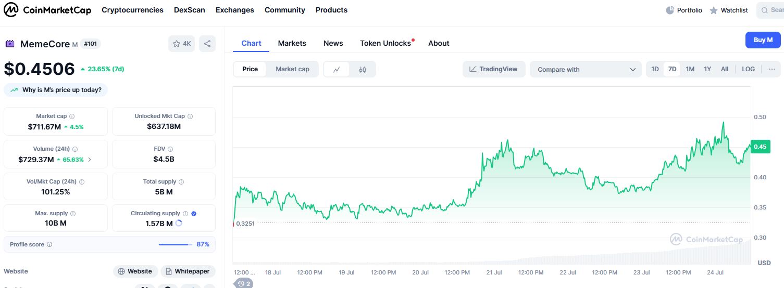Show FDV info icon
Screen dimensions: 784x288
(171, 149)
